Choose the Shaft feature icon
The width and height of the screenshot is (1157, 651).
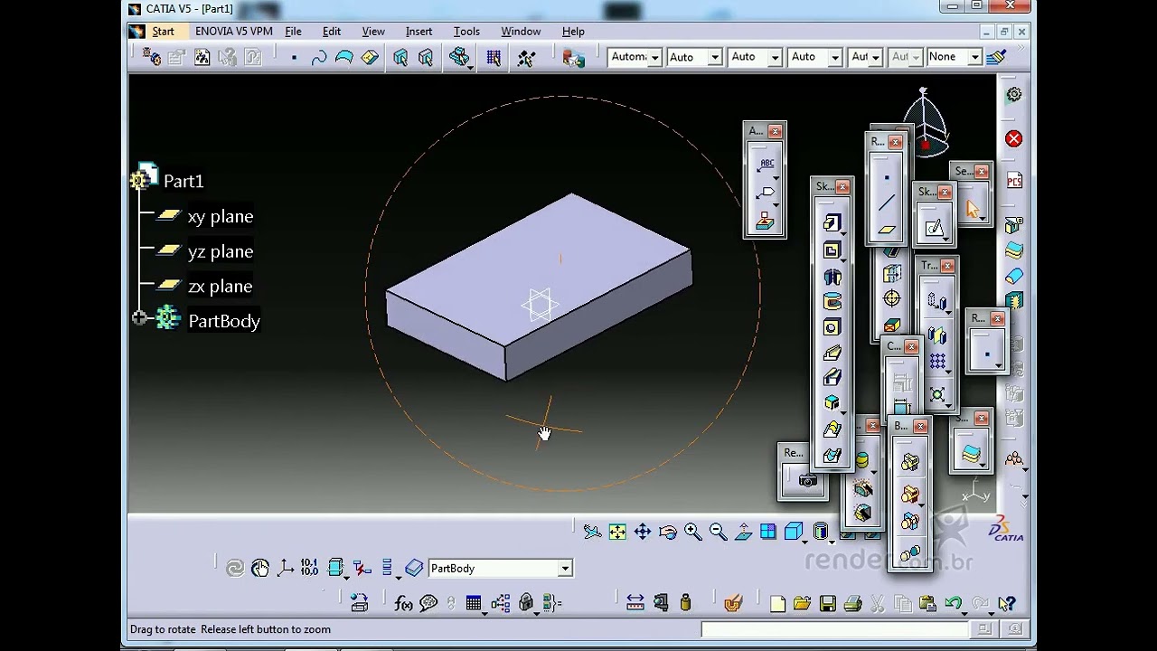click(x=832, y=277)
